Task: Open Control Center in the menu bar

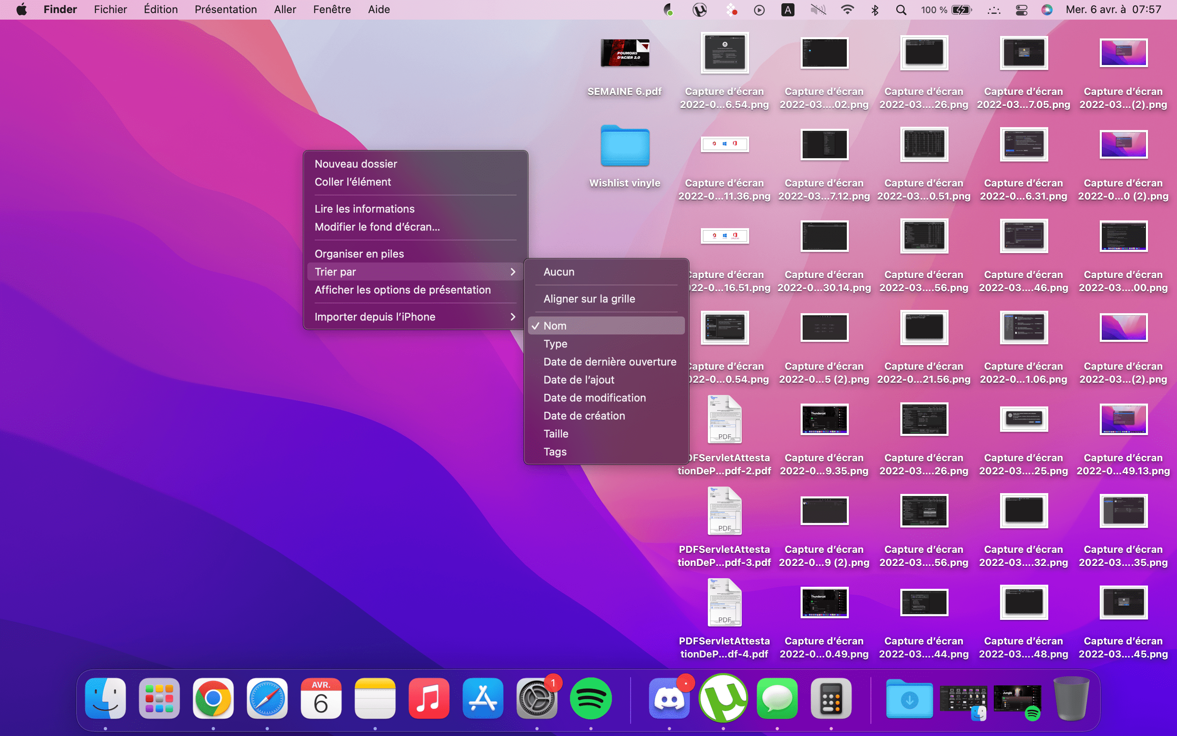Action: pyautogui.click(x=1021, y=10)
